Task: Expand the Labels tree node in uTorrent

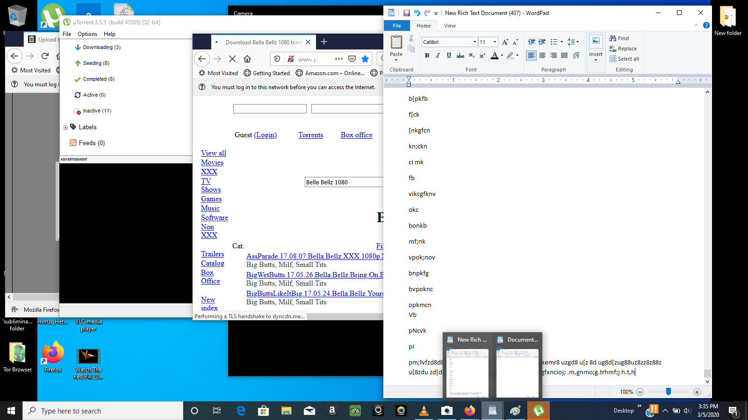Action: pyautogui.click(x=65, y=127)
